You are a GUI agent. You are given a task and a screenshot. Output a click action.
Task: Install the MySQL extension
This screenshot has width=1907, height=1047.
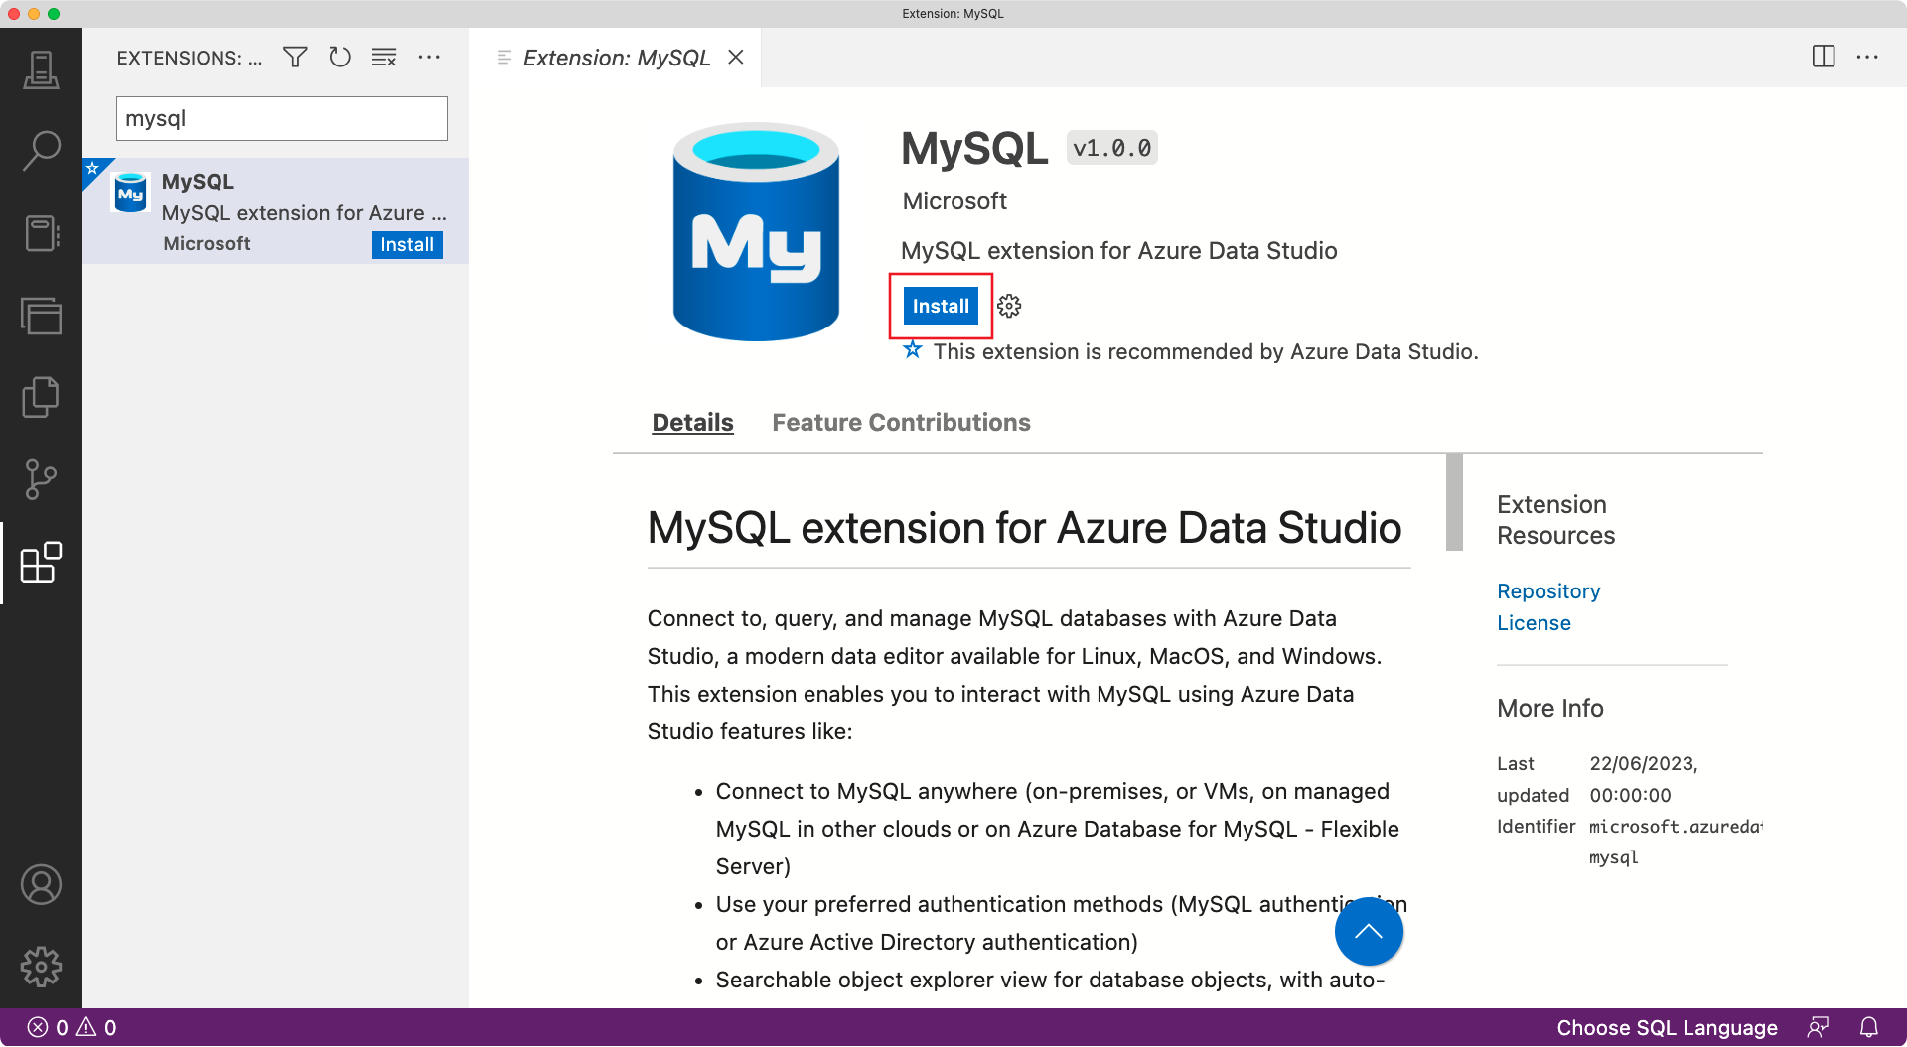pyautogui.click(x=939, y=306)
